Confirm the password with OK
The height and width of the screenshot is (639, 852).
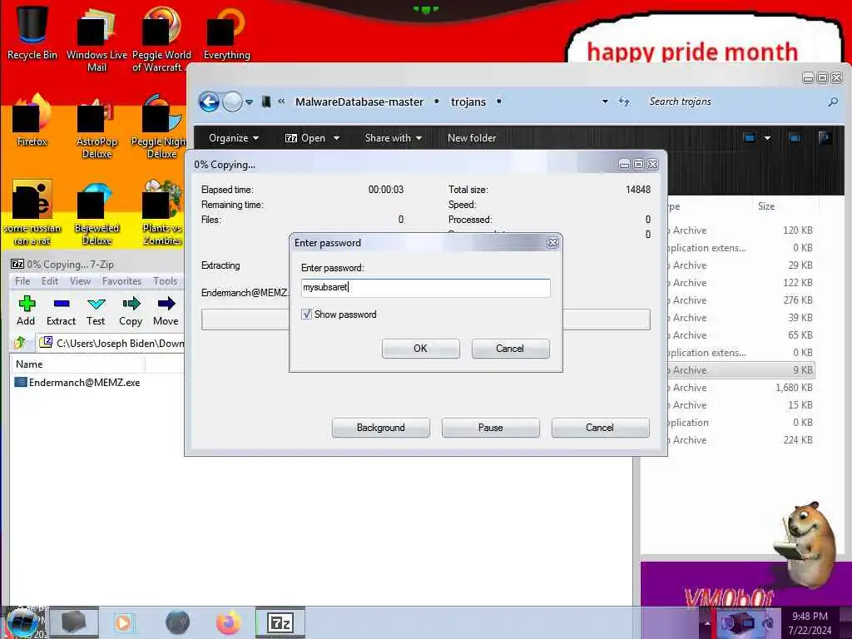click(420, 349)
